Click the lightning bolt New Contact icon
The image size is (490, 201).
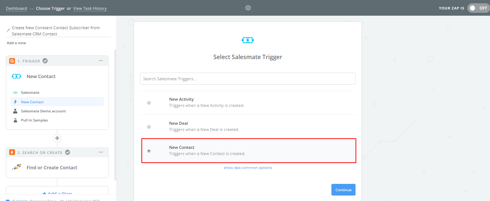15,102
